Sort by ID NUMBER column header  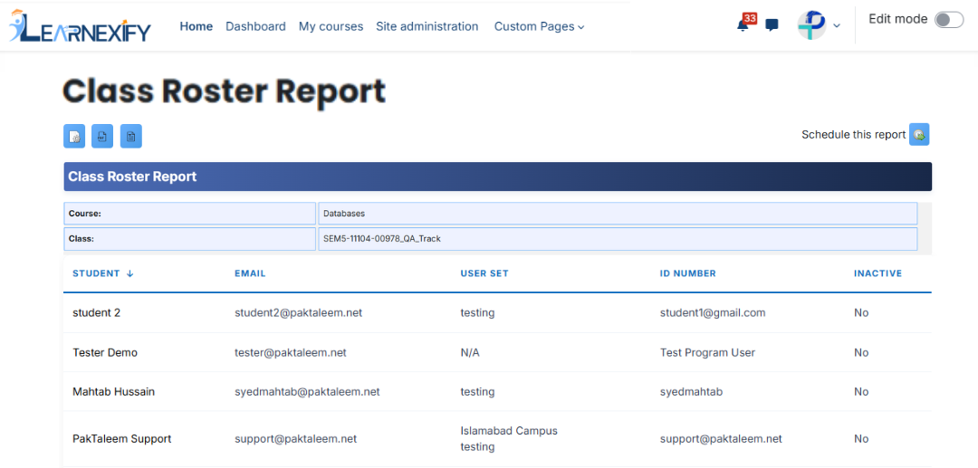[x=688, y=273]
